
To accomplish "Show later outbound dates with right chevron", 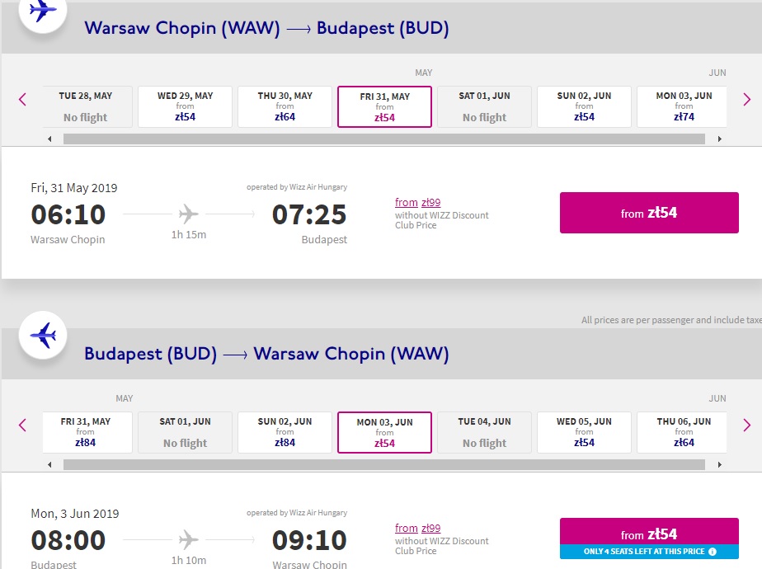I will (747, 100).
